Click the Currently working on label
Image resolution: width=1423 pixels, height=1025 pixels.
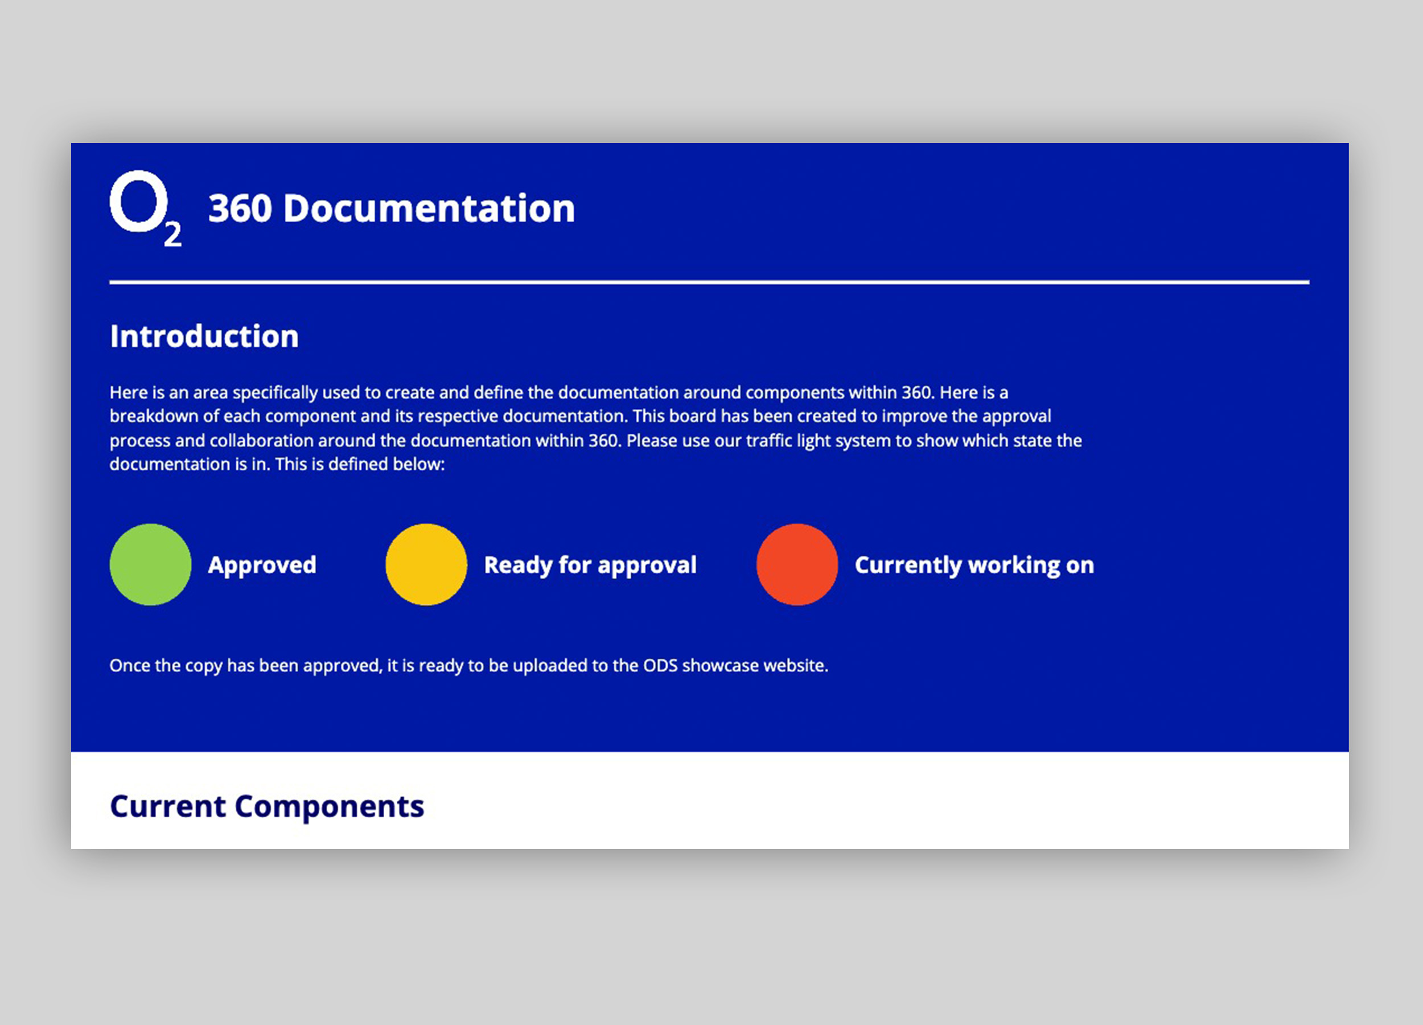[974, 565]
